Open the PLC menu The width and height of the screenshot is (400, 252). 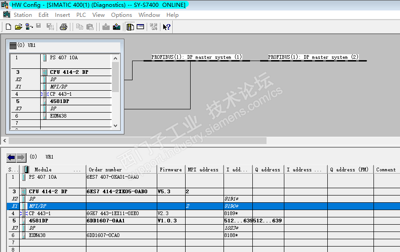point(81,15)
